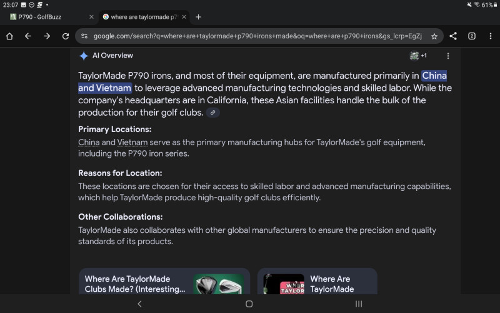Go forward with the forward arrow

[x=47, y=36]
